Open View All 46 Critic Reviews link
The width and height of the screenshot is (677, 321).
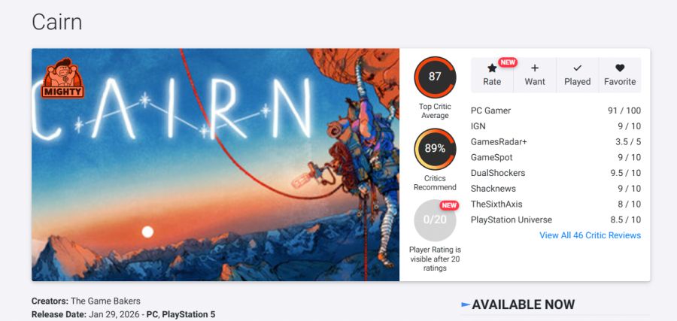[590, 235]
